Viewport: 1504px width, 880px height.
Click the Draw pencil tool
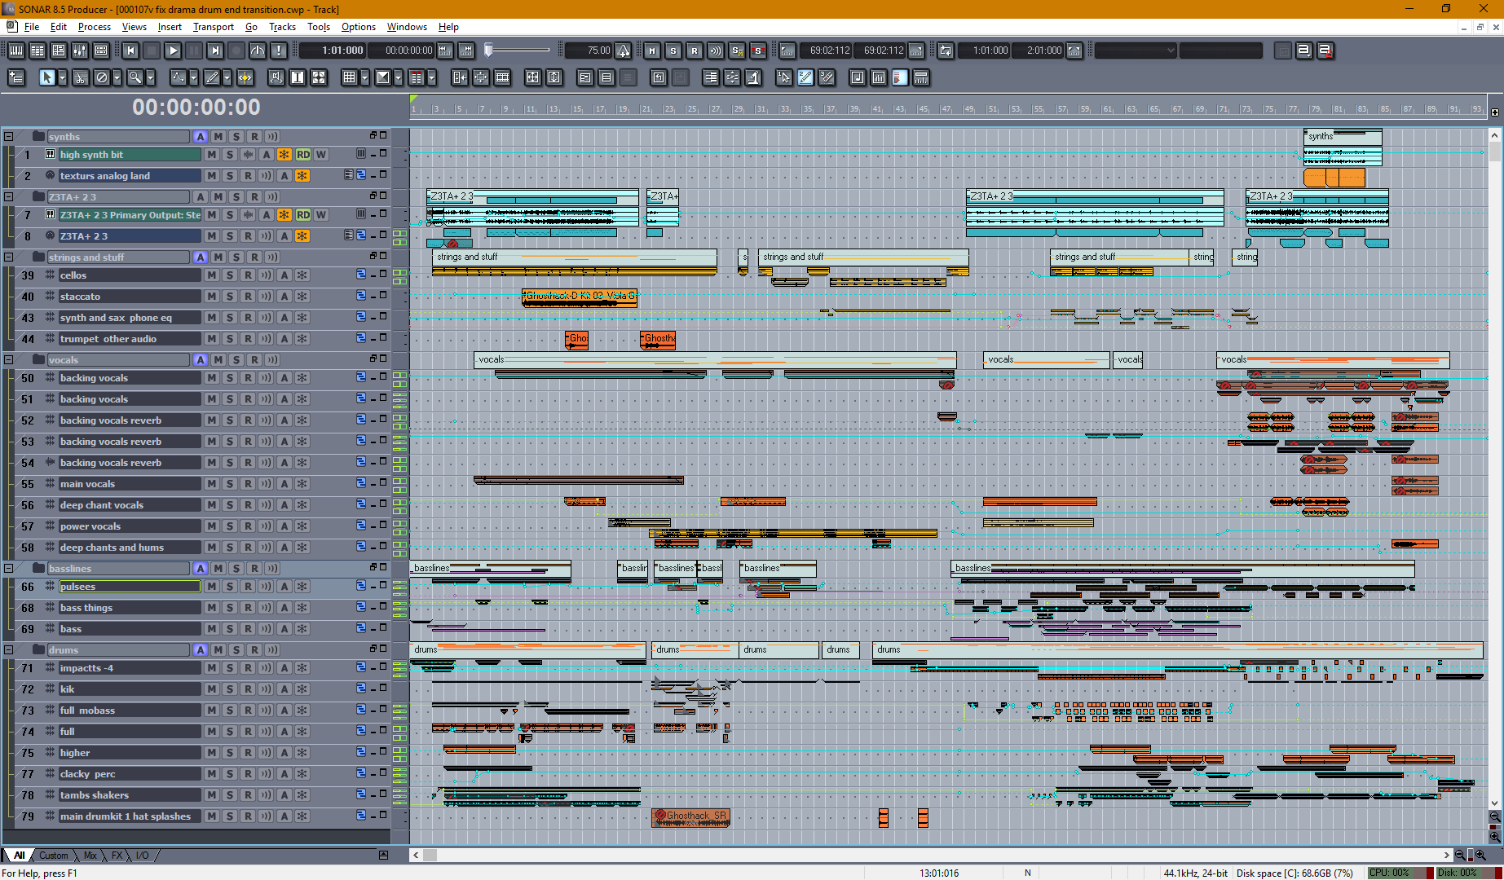tap(212, 77)
